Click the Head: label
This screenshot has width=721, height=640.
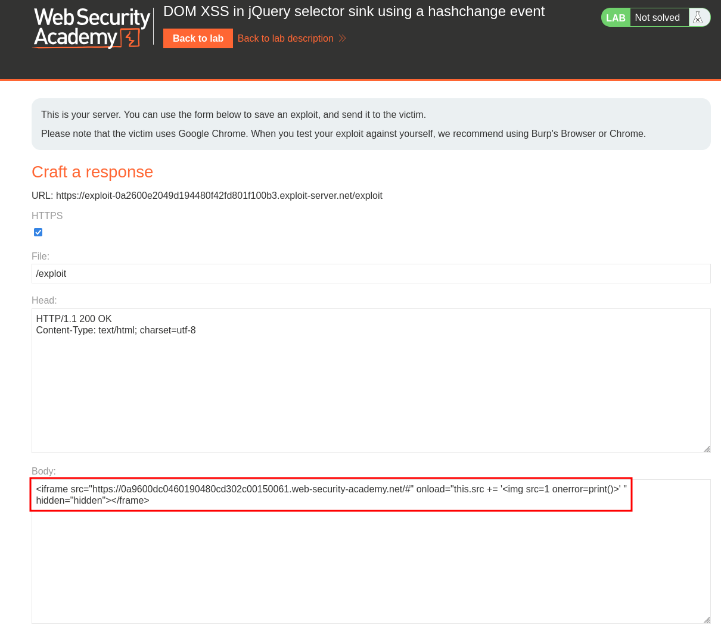click(44, 301)
